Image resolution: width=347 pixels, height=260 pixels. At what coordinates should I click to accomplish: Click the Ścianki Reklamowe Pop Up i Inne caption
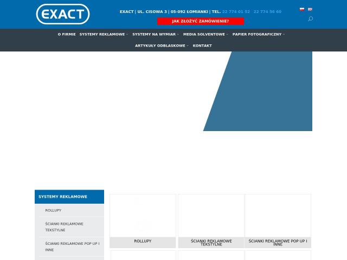coord(278,243)
